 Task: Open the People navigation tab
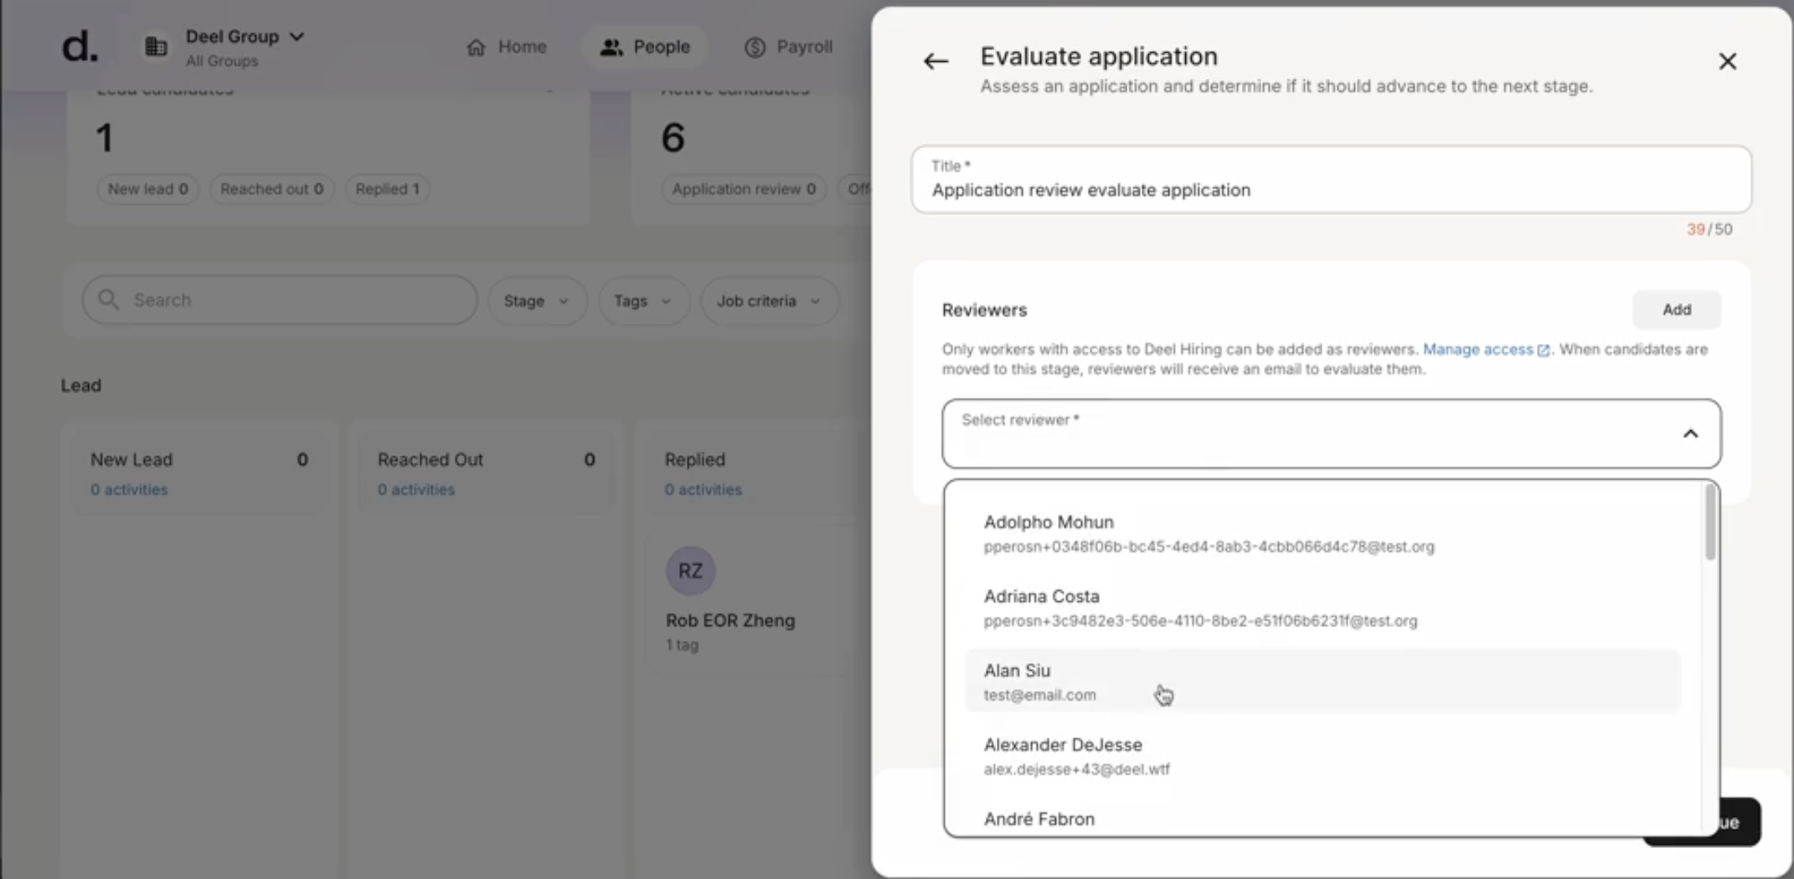[x=645, y=47]
